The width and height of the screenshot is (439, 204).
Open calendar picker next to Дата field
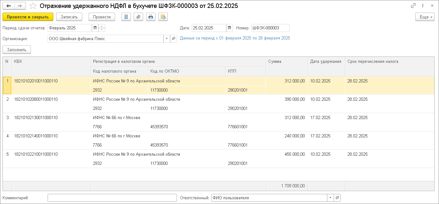[x=230, y=28]
